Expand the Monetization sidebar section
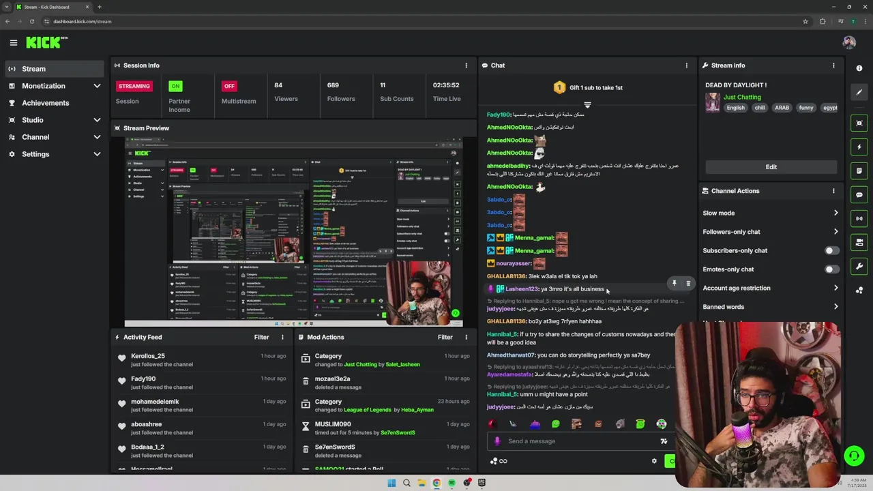The width and height of the screenshot is (873, 491). tap(97, 86)
